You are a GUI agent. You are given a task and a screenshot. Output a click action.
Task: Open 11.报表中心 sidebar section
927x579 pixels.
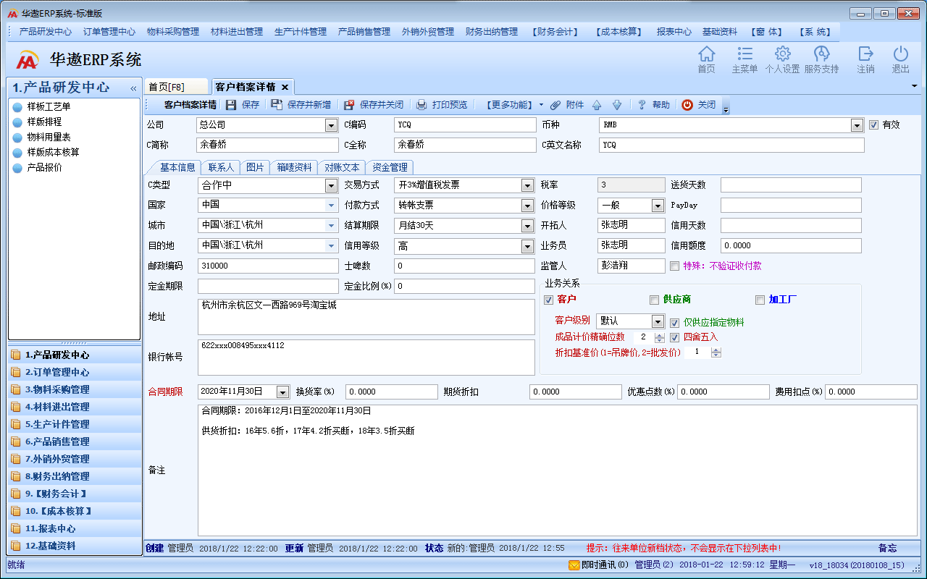point(75,529)
